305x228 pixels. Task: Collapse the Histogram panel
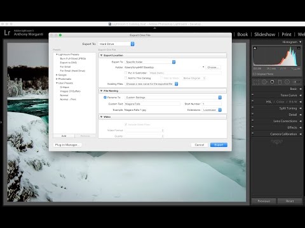pos(300,42)
